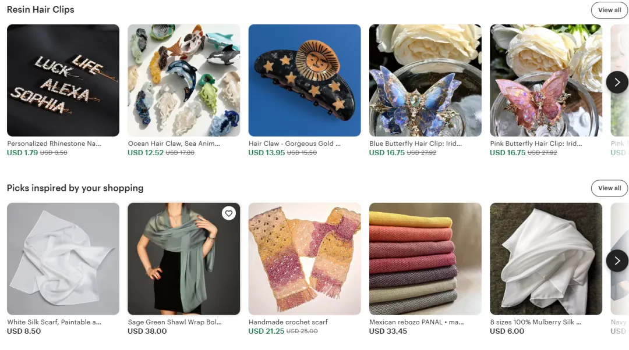Screen dimensions: 629x350
Task: Click Handmade crochet scarf title link
Action: [x=288, y=322]
